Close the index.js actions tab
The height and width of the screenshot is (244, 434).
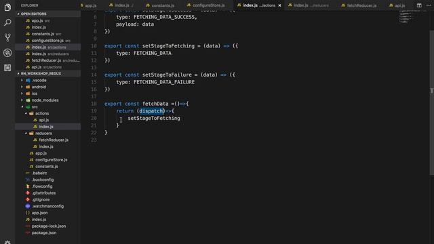279,5
